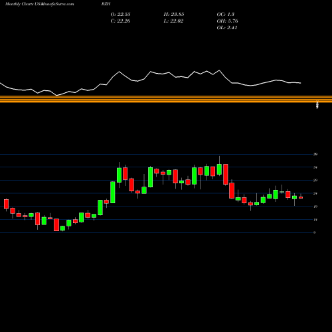The width and height of the screenshot is (332, 332).
Task: Click the 14 price axis label
Action: 315,220
